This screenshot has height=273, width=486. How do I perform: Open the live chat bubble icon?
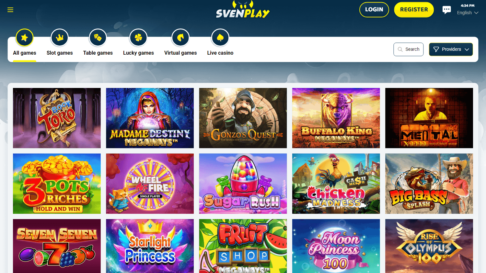point(447,10)
